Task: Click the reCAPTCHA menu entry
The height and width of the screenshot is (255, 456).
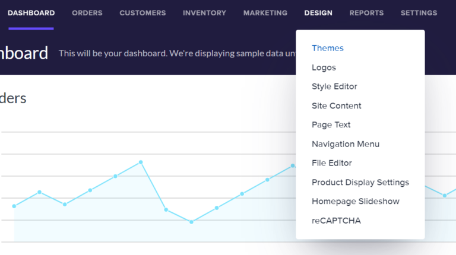Action: [336, 221]
